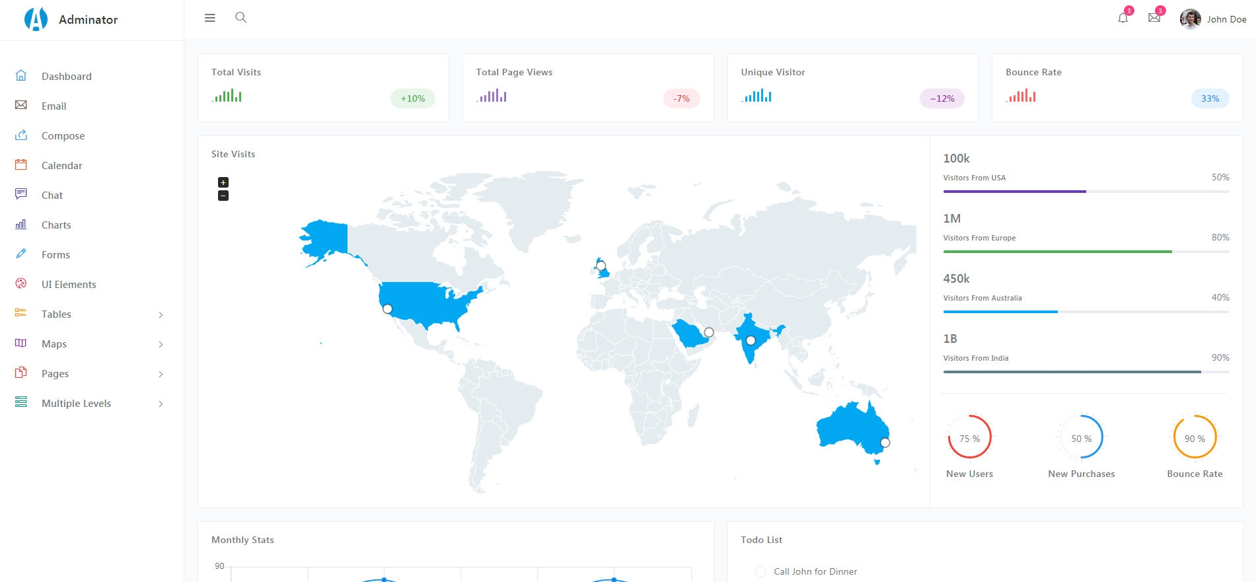The image size is (1256, 582).
Task: Open the messages envelope icon in header
Action: (x=1154, y=18)
